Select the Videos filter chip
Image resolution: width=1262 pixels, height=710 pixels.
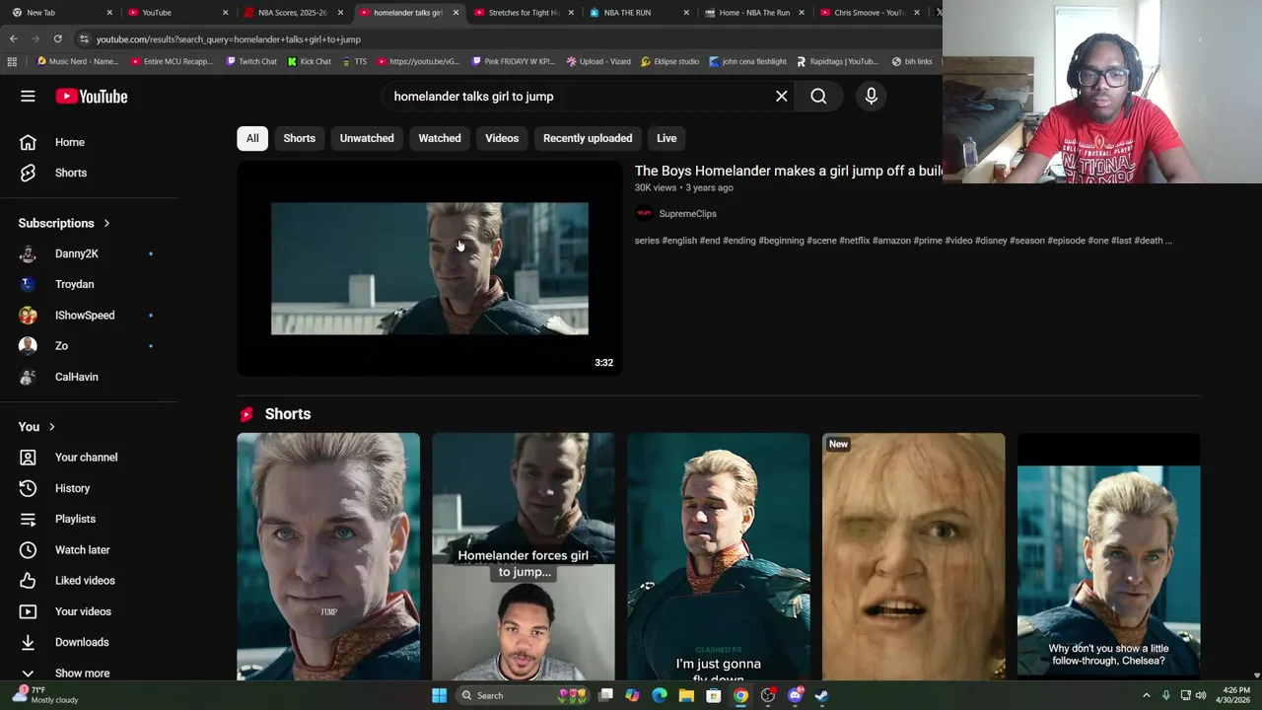click(x=502, y=138)
